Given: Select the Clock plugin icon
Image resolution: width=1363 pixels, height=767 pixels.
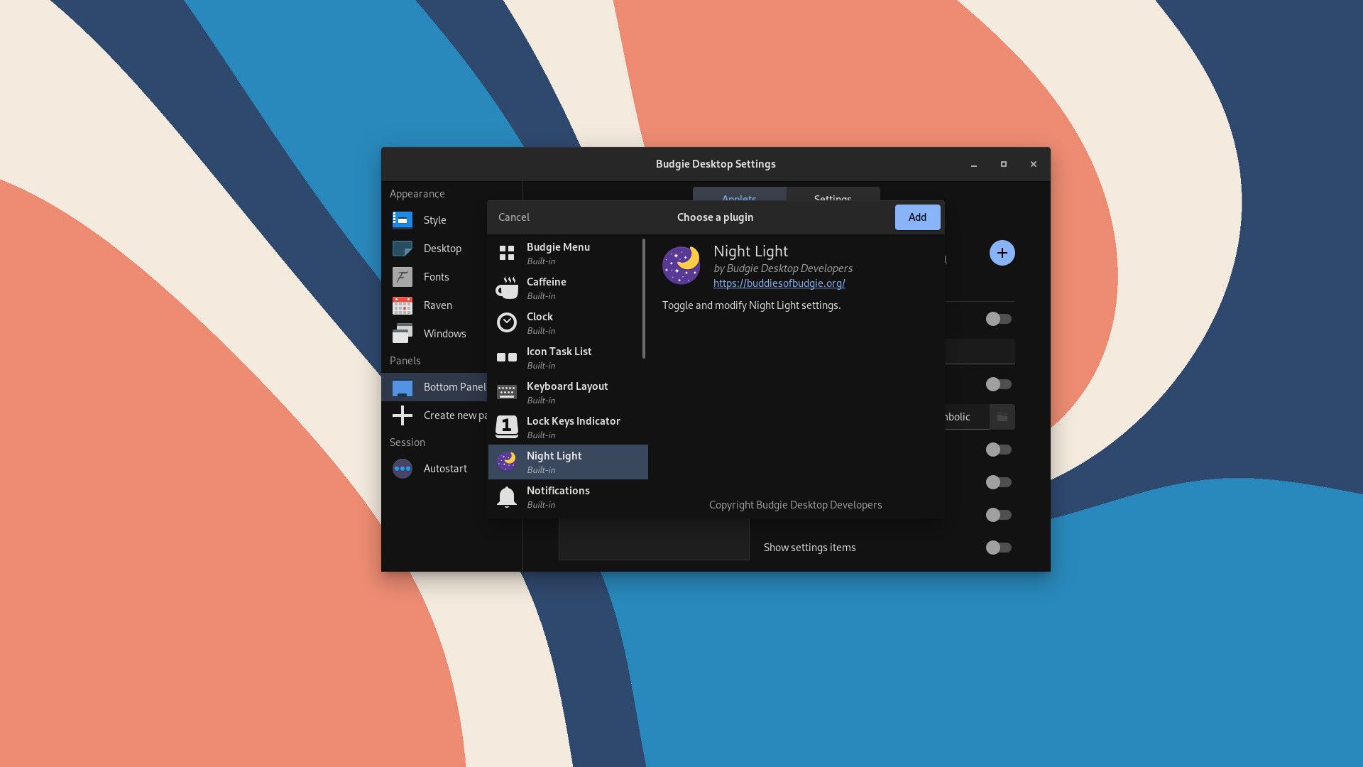Looking at the screenshot, I should [x=506, y=323].
